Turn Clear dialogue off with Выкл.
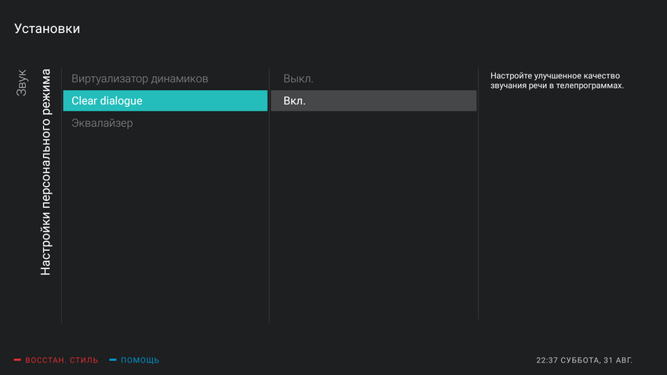This screenshot has height=375, width=667. coord(298,78)
